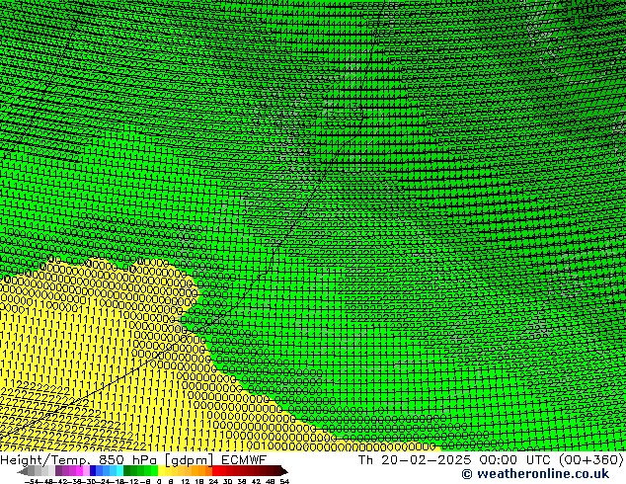Click the legend scale label '12' (positive)
The image size is (626, 484).
click(x=186, y=481)
